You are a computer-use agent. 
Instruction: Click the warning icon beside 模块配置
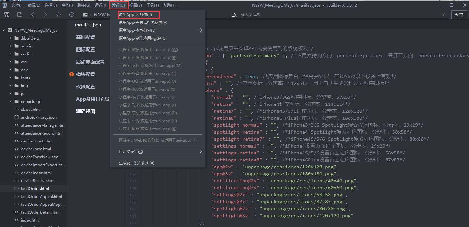[x=72, y=74]
